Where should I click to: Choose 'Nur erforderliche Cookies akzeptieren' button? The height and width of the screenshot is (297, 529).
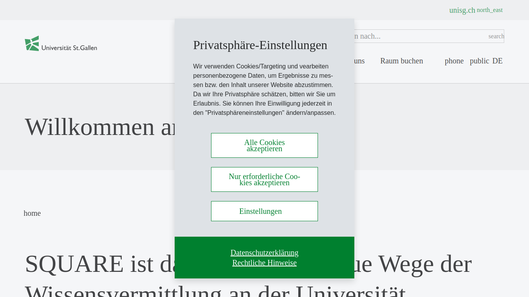264,179
